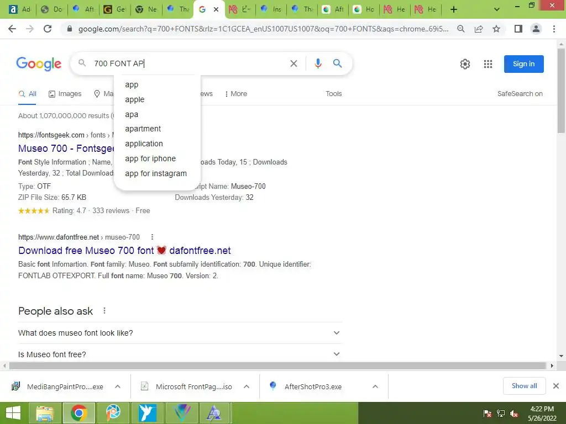566x424 pixels.
Task: Reload the current page
Action: click(48, 29)
